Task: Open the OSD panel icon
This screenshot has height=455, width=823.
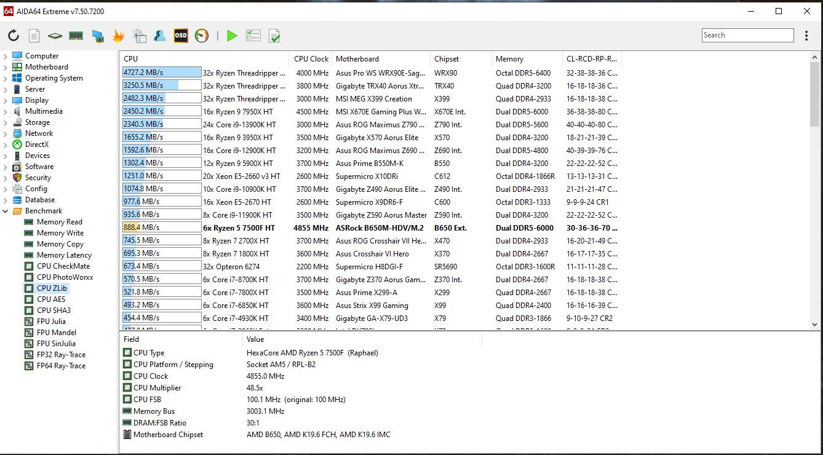Action: pyautogui.click(x=181, y=36)
